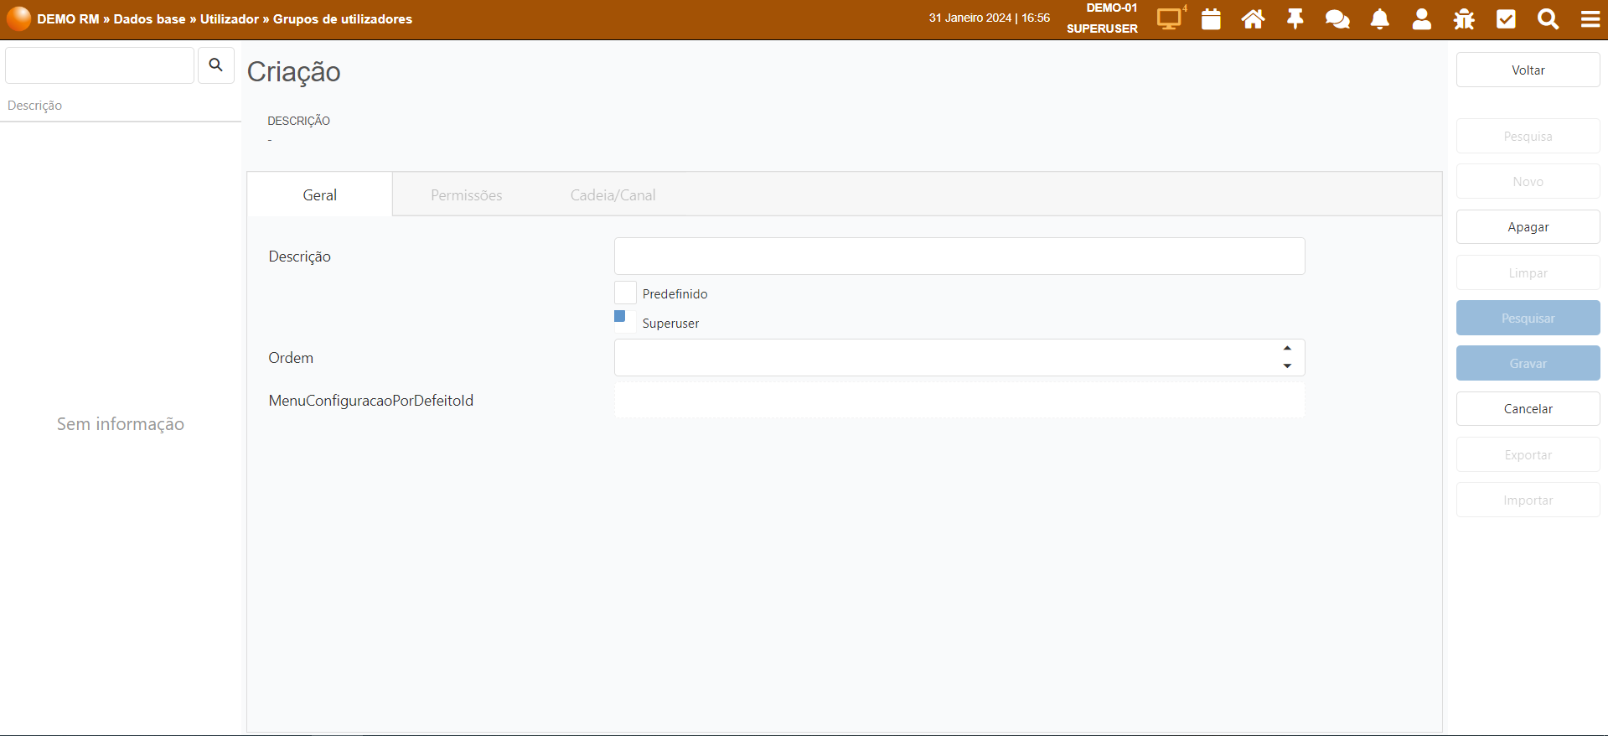The height and width of the screenshot is (736, 1608).
Task: Click the header magnifier search icon
Action: point(1549,18)
